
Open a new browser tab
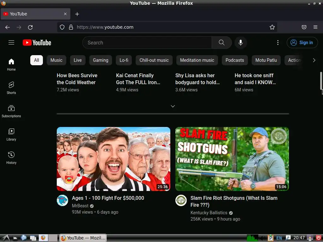(77, 14)
